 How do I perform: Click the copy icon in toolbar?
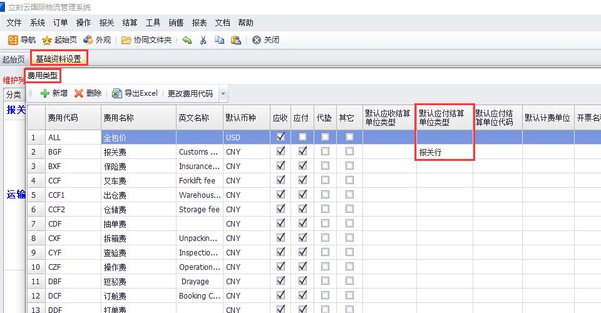tap(219, 40)
